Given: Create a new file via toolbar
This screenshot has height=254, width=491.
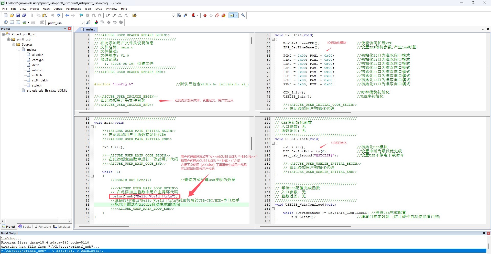Looking at the screenshot, I should tap(6, 15).
